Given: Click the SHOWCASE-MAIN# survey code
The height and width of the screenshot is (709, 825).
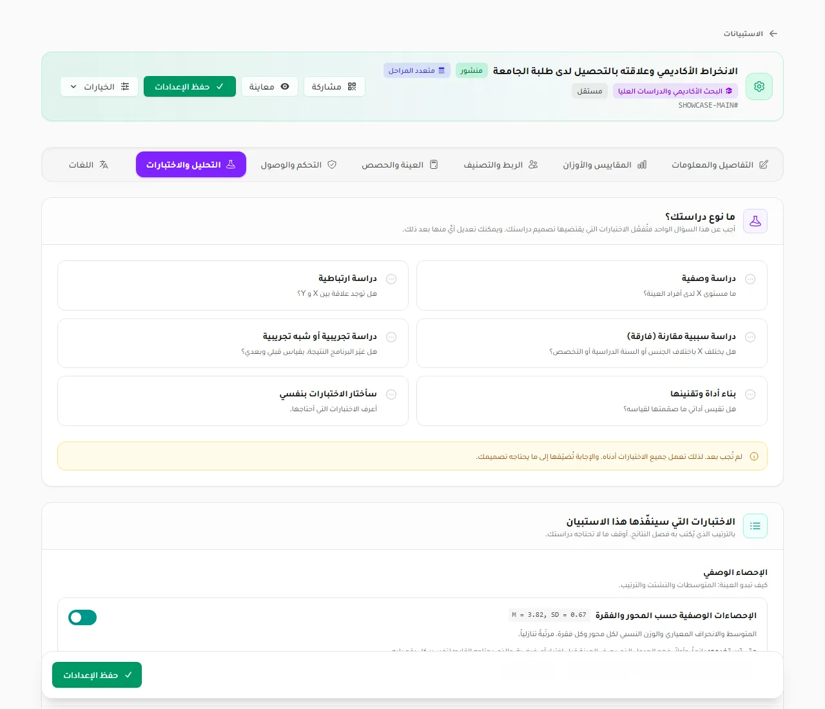Looking at the screenshot, I should tap(708, 105).
